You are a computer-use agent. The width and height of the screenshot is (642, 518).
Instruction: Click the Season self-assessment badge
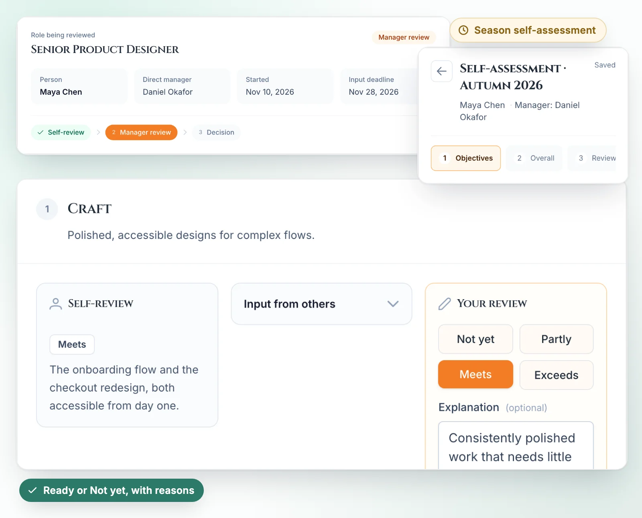tap(528, 30)
